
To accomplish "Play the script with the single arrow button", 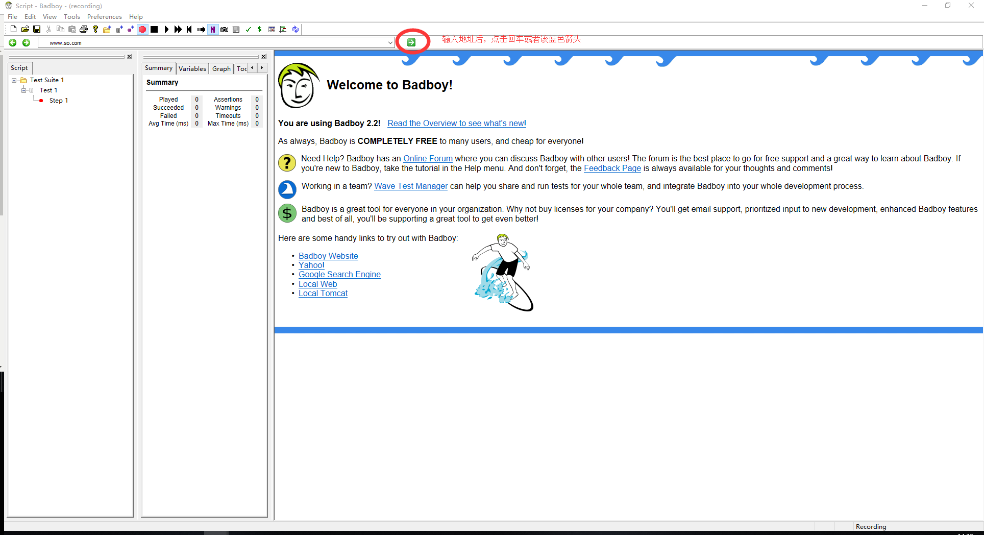I will [x=166, y=29].
